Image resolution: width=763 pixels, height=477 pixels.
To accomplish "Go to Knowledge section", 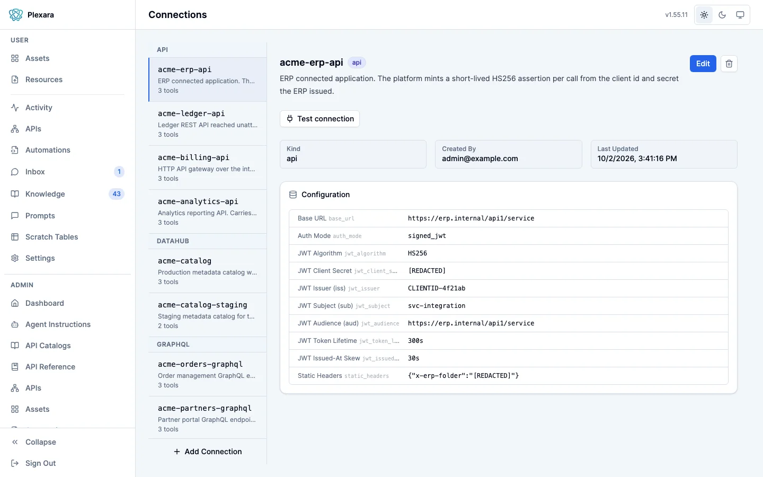I will point(67,194).
